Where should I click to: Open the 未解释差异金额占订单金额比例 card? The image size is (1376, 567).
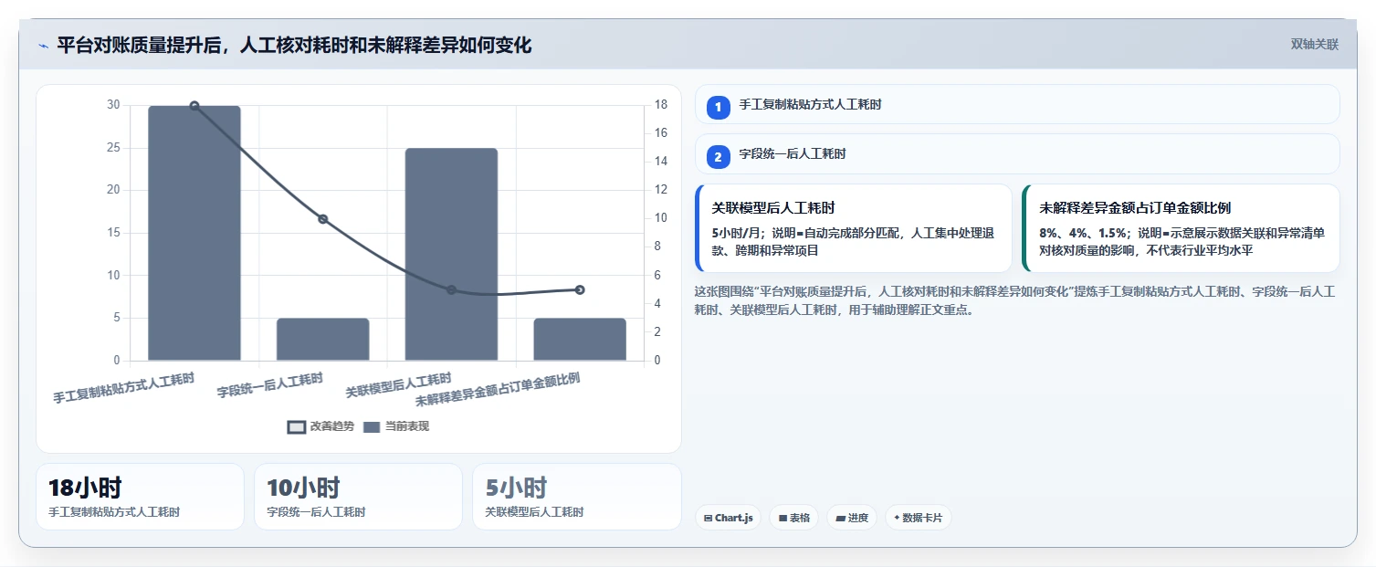click(x=1181, y=228)
